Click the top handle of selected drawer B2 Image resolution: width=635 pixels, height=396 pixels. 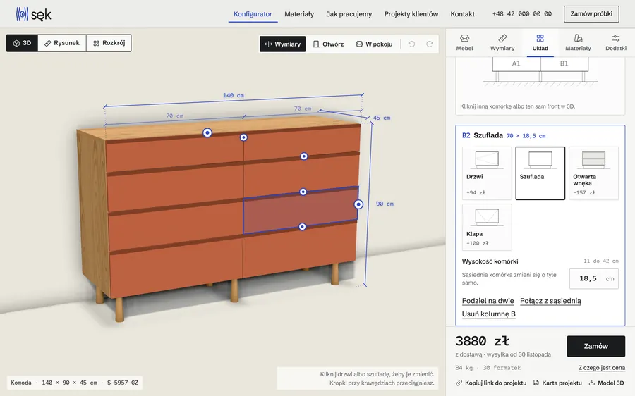coord(303,192)
